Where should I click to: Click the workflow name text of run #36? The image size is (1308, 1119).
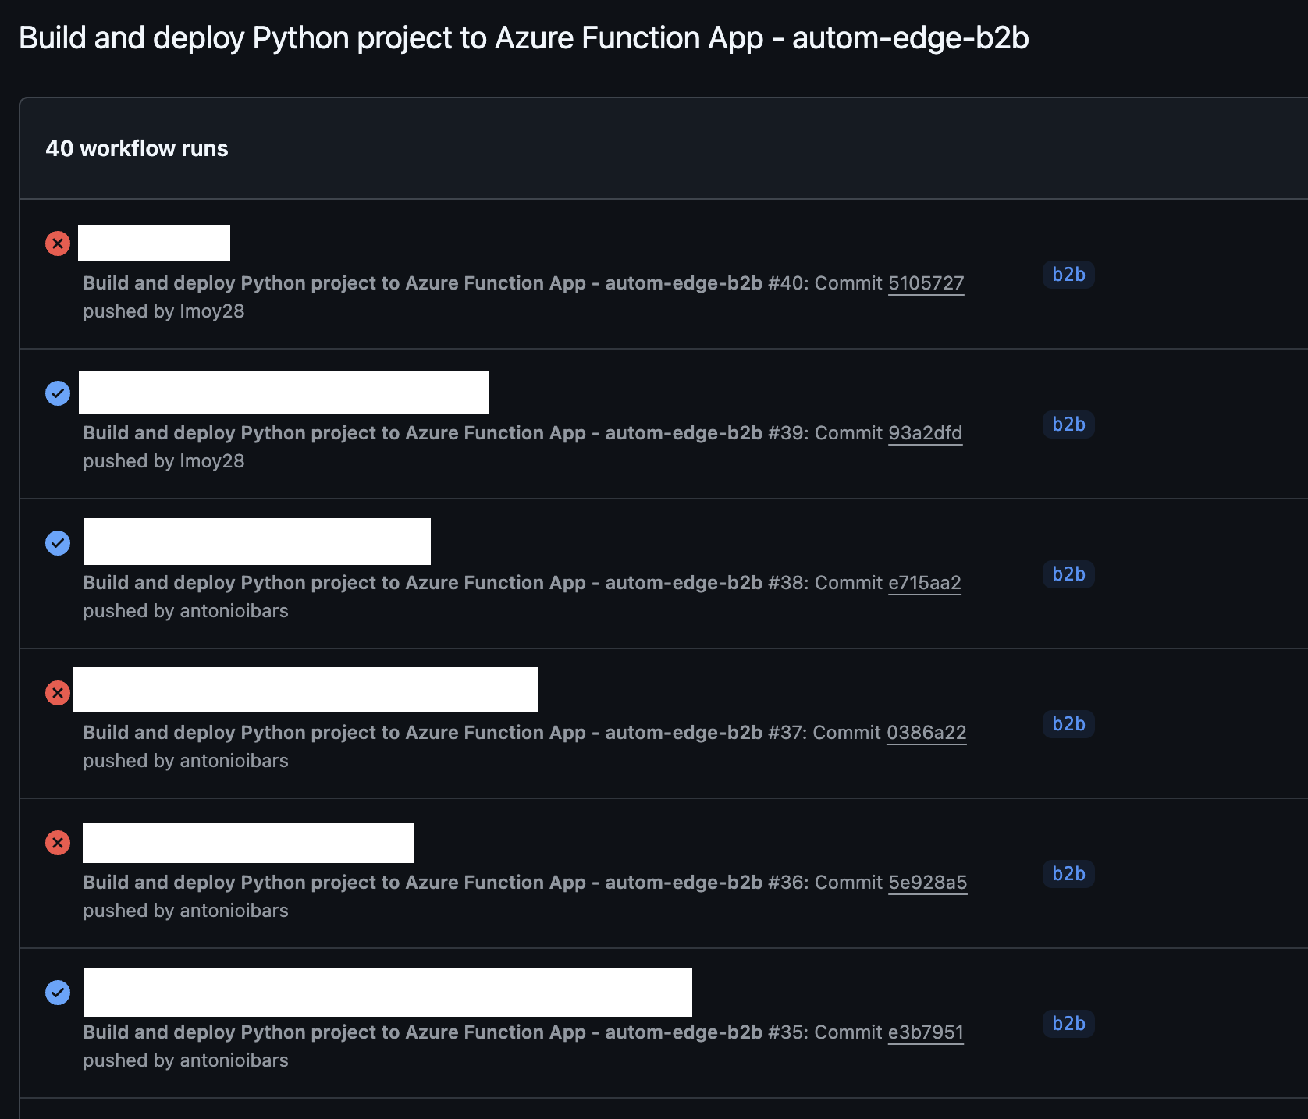click(422, 883)
